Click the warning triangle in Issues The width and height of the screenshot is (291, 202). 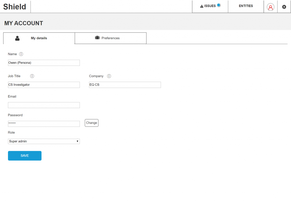(x=202, y=6)
